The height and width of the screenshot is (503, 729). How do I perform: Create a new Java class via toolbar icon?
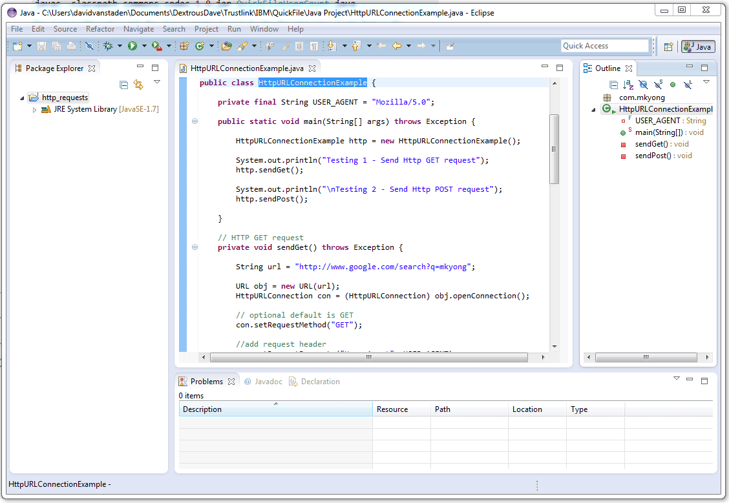coord(200,46)
